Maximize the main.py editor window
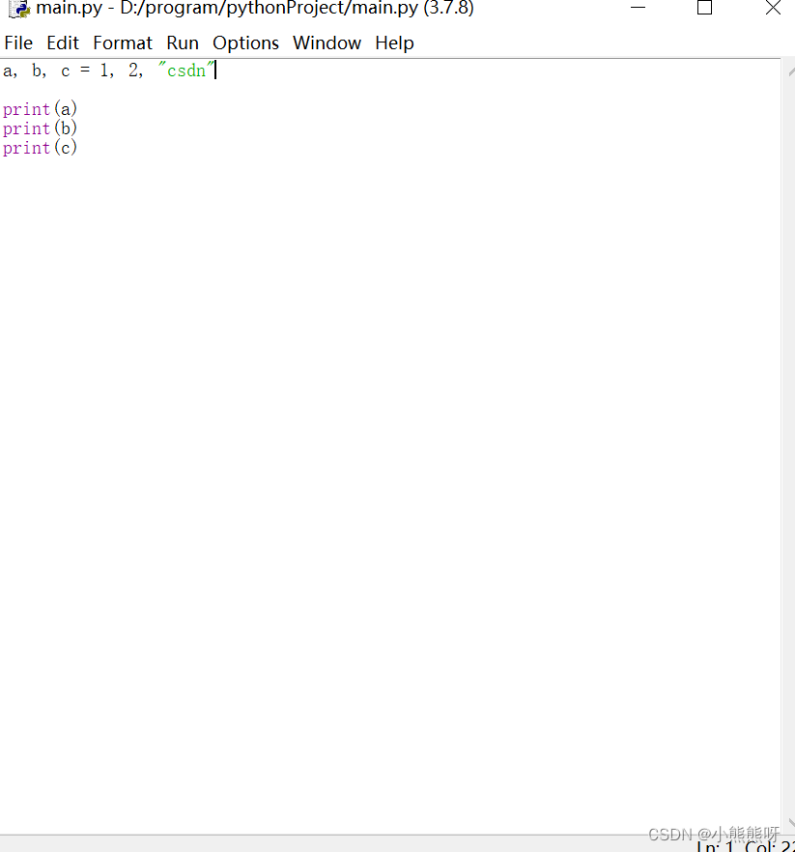795x852 pixels. point(705,8)
